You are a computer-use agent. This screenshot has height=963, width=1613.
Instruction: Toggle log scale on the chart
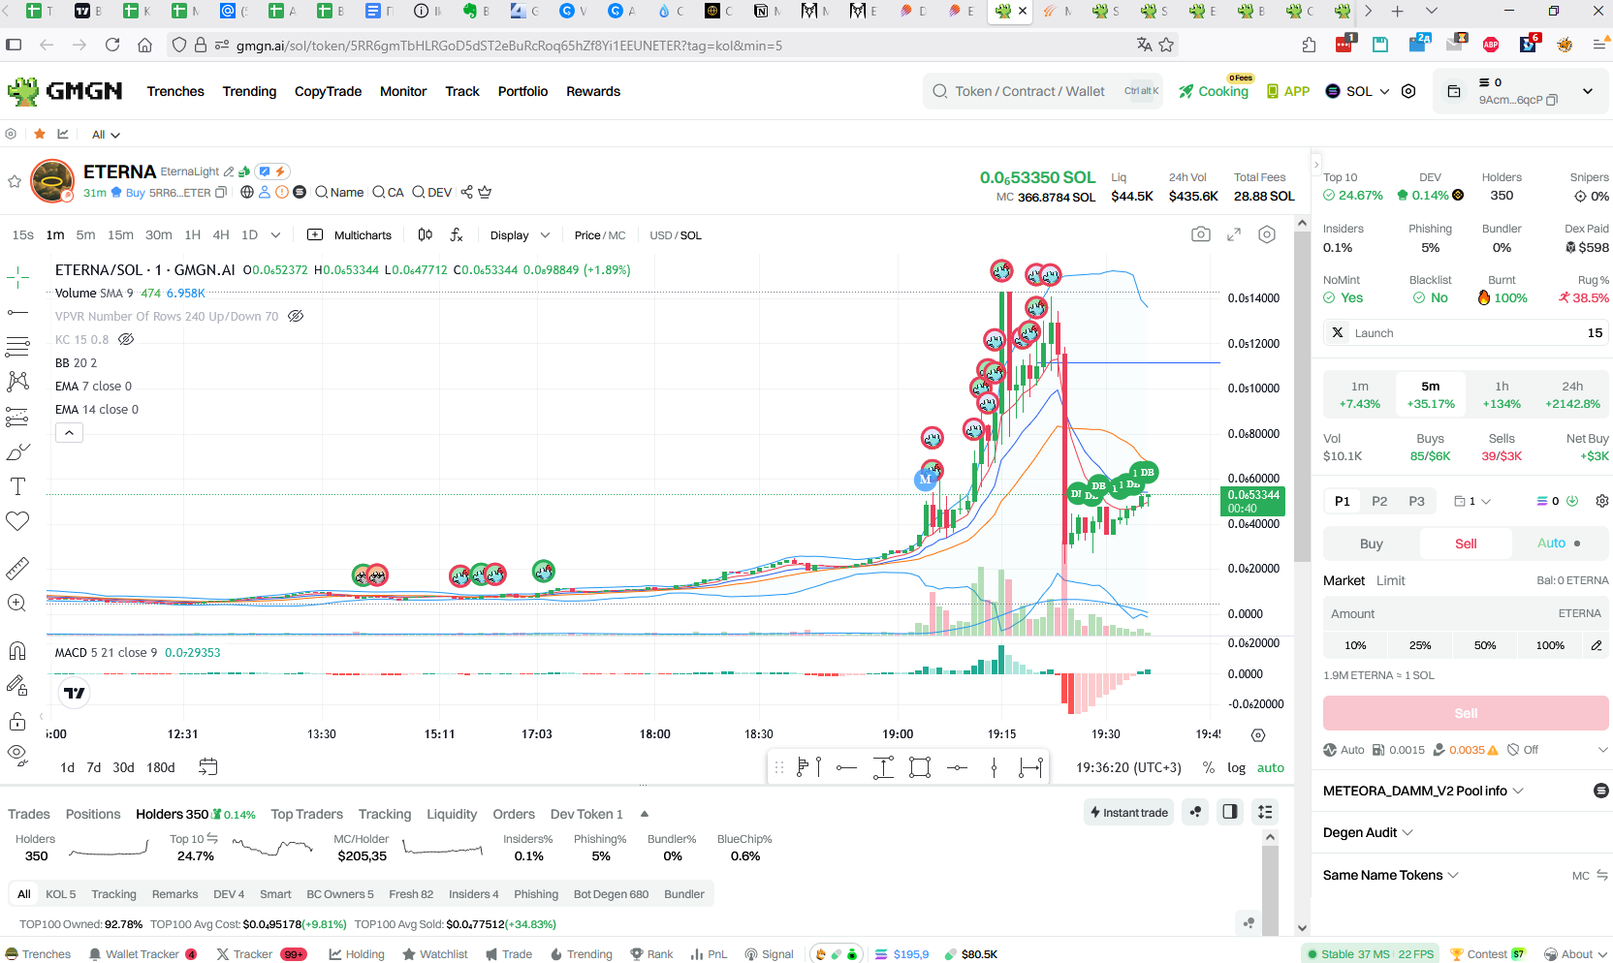click(1236, 767)
